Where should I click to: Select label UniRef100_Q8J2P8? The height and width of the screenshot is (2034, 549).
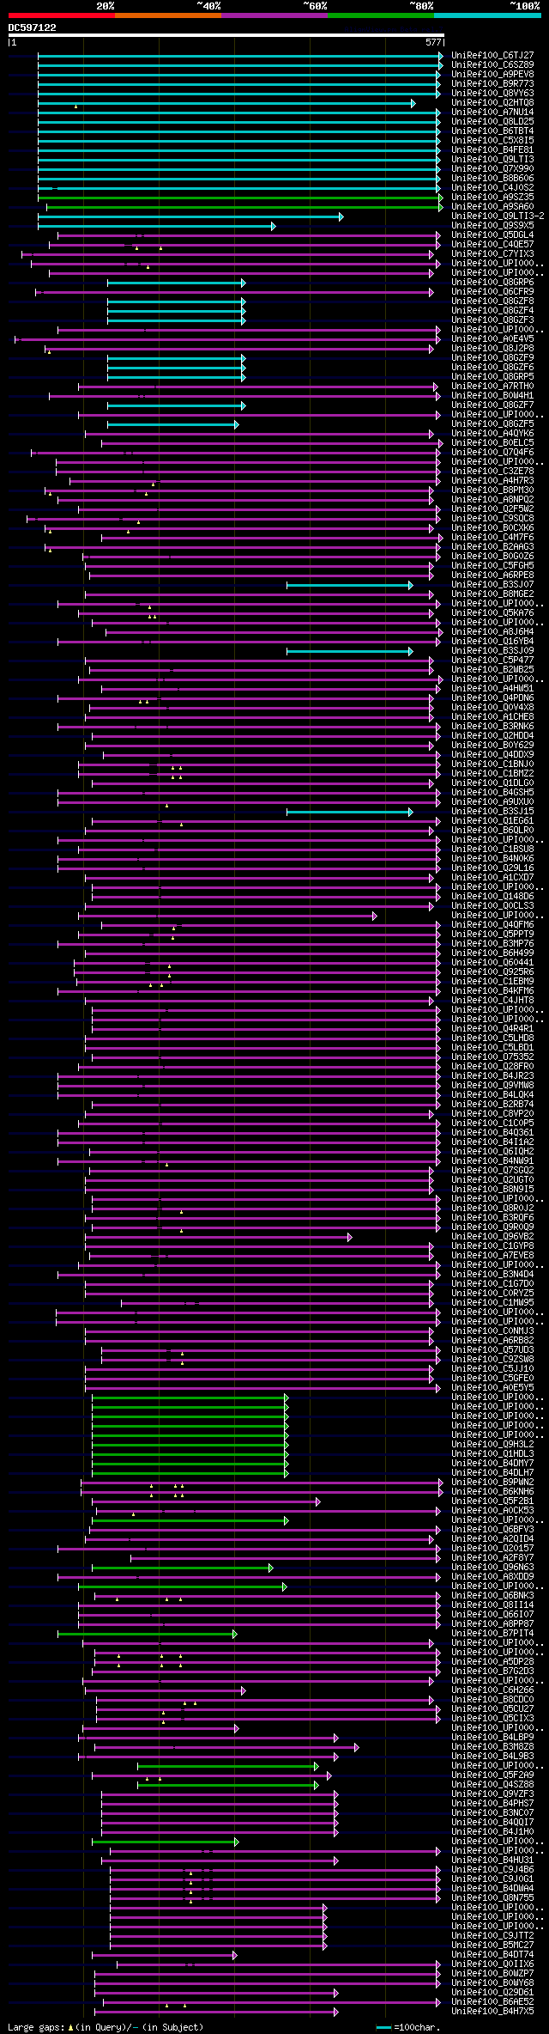pyautogui.click(x=492, y=348)
